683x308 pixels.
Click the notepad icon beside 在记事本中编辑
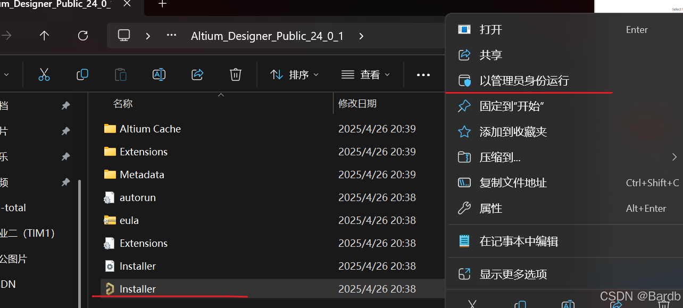[x=464, y=241]
